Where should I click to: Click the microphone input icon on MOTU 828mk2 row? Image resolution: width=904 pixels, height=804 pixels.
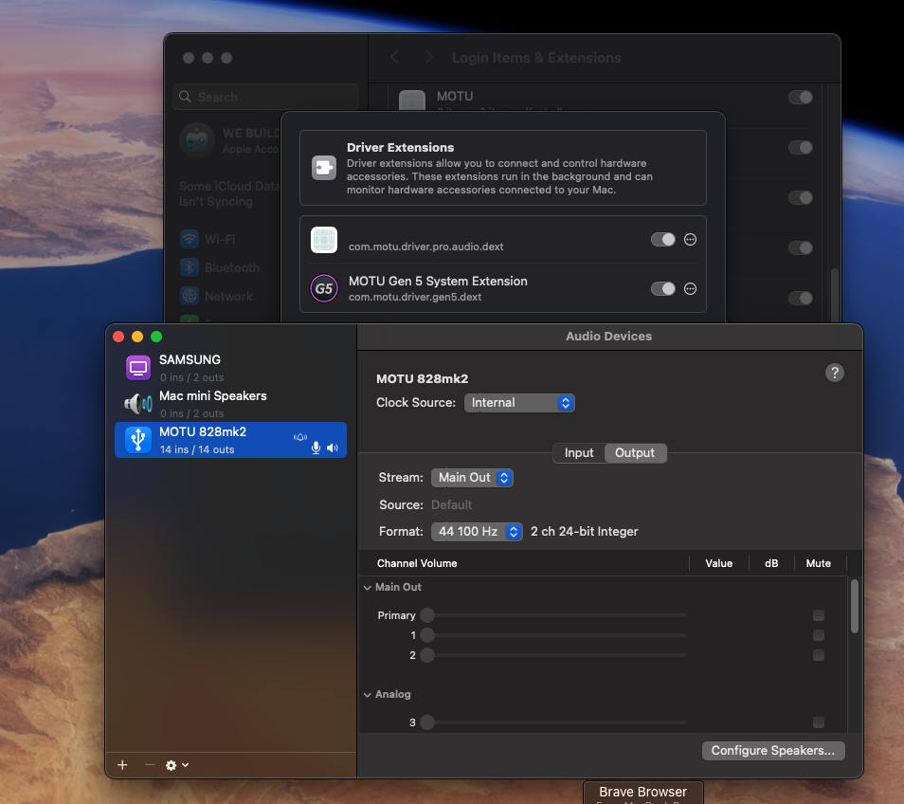316,448
